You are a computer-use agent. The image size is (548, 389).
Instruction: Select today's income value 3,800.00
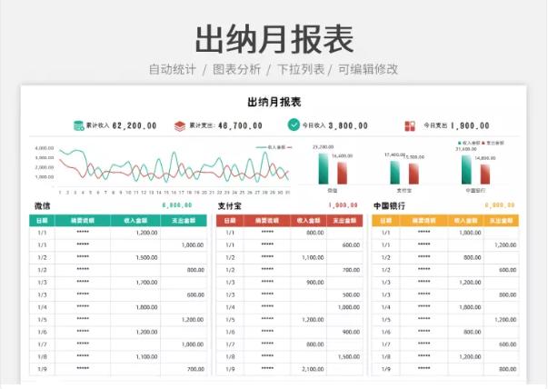click(348, 125)
